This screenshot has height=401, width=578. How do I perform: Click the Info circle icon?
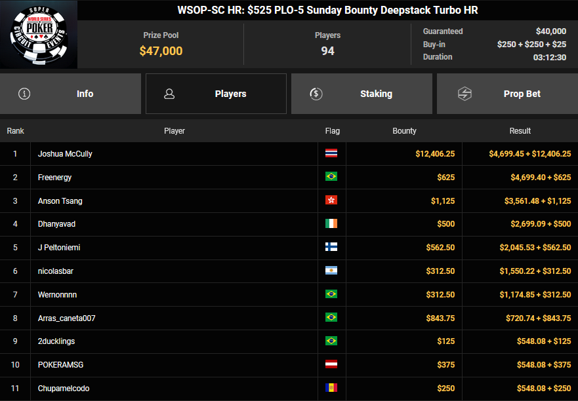click(25, 94)
